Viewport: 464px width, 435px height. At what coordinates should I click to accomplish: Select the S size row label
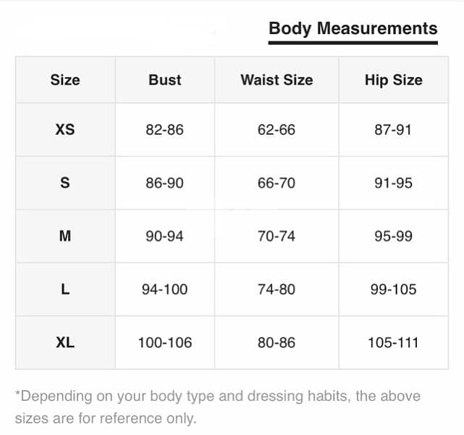(x=65, y=183)
